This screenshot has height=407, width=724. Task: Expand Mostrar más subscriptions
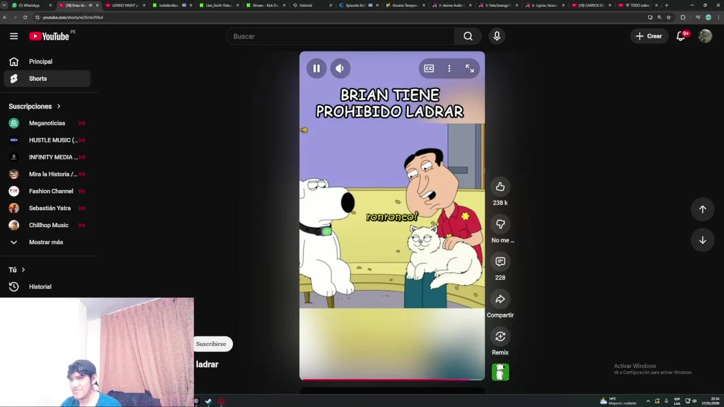47,242
